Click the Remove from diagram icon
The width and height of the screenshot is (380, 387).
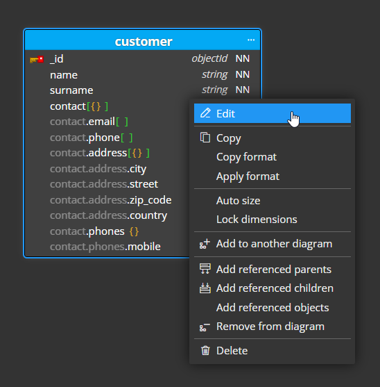click(205, 327)
